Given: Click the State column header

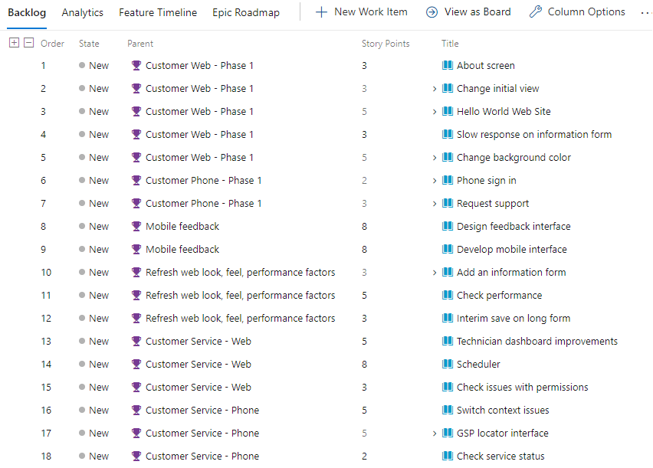Looking at the screenshot, I should (89, 44).
